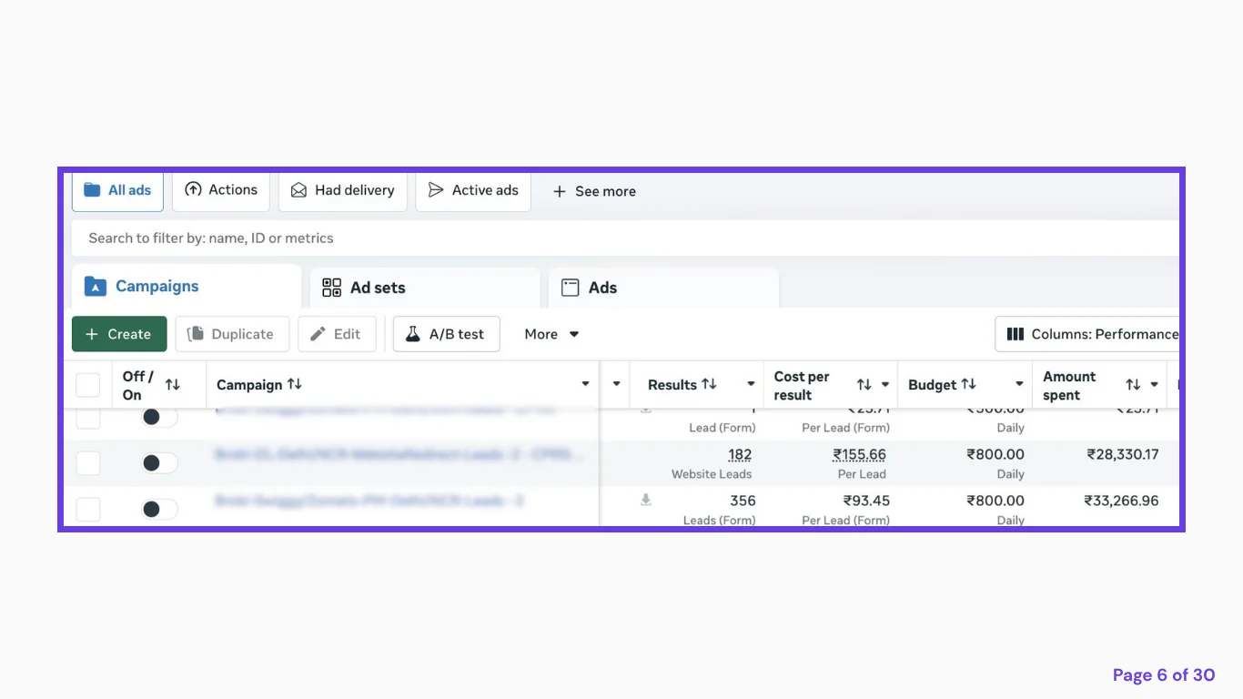Click the green Create button
This screenshot has width=1243, height=699.
pyautogui.click(x=119, y=334)
